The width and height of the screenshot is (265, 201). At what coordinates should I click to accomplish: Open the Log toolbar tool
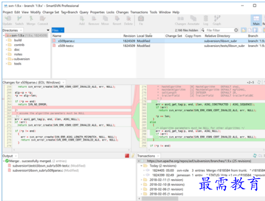pyautogui.click(x=206, y=21)
